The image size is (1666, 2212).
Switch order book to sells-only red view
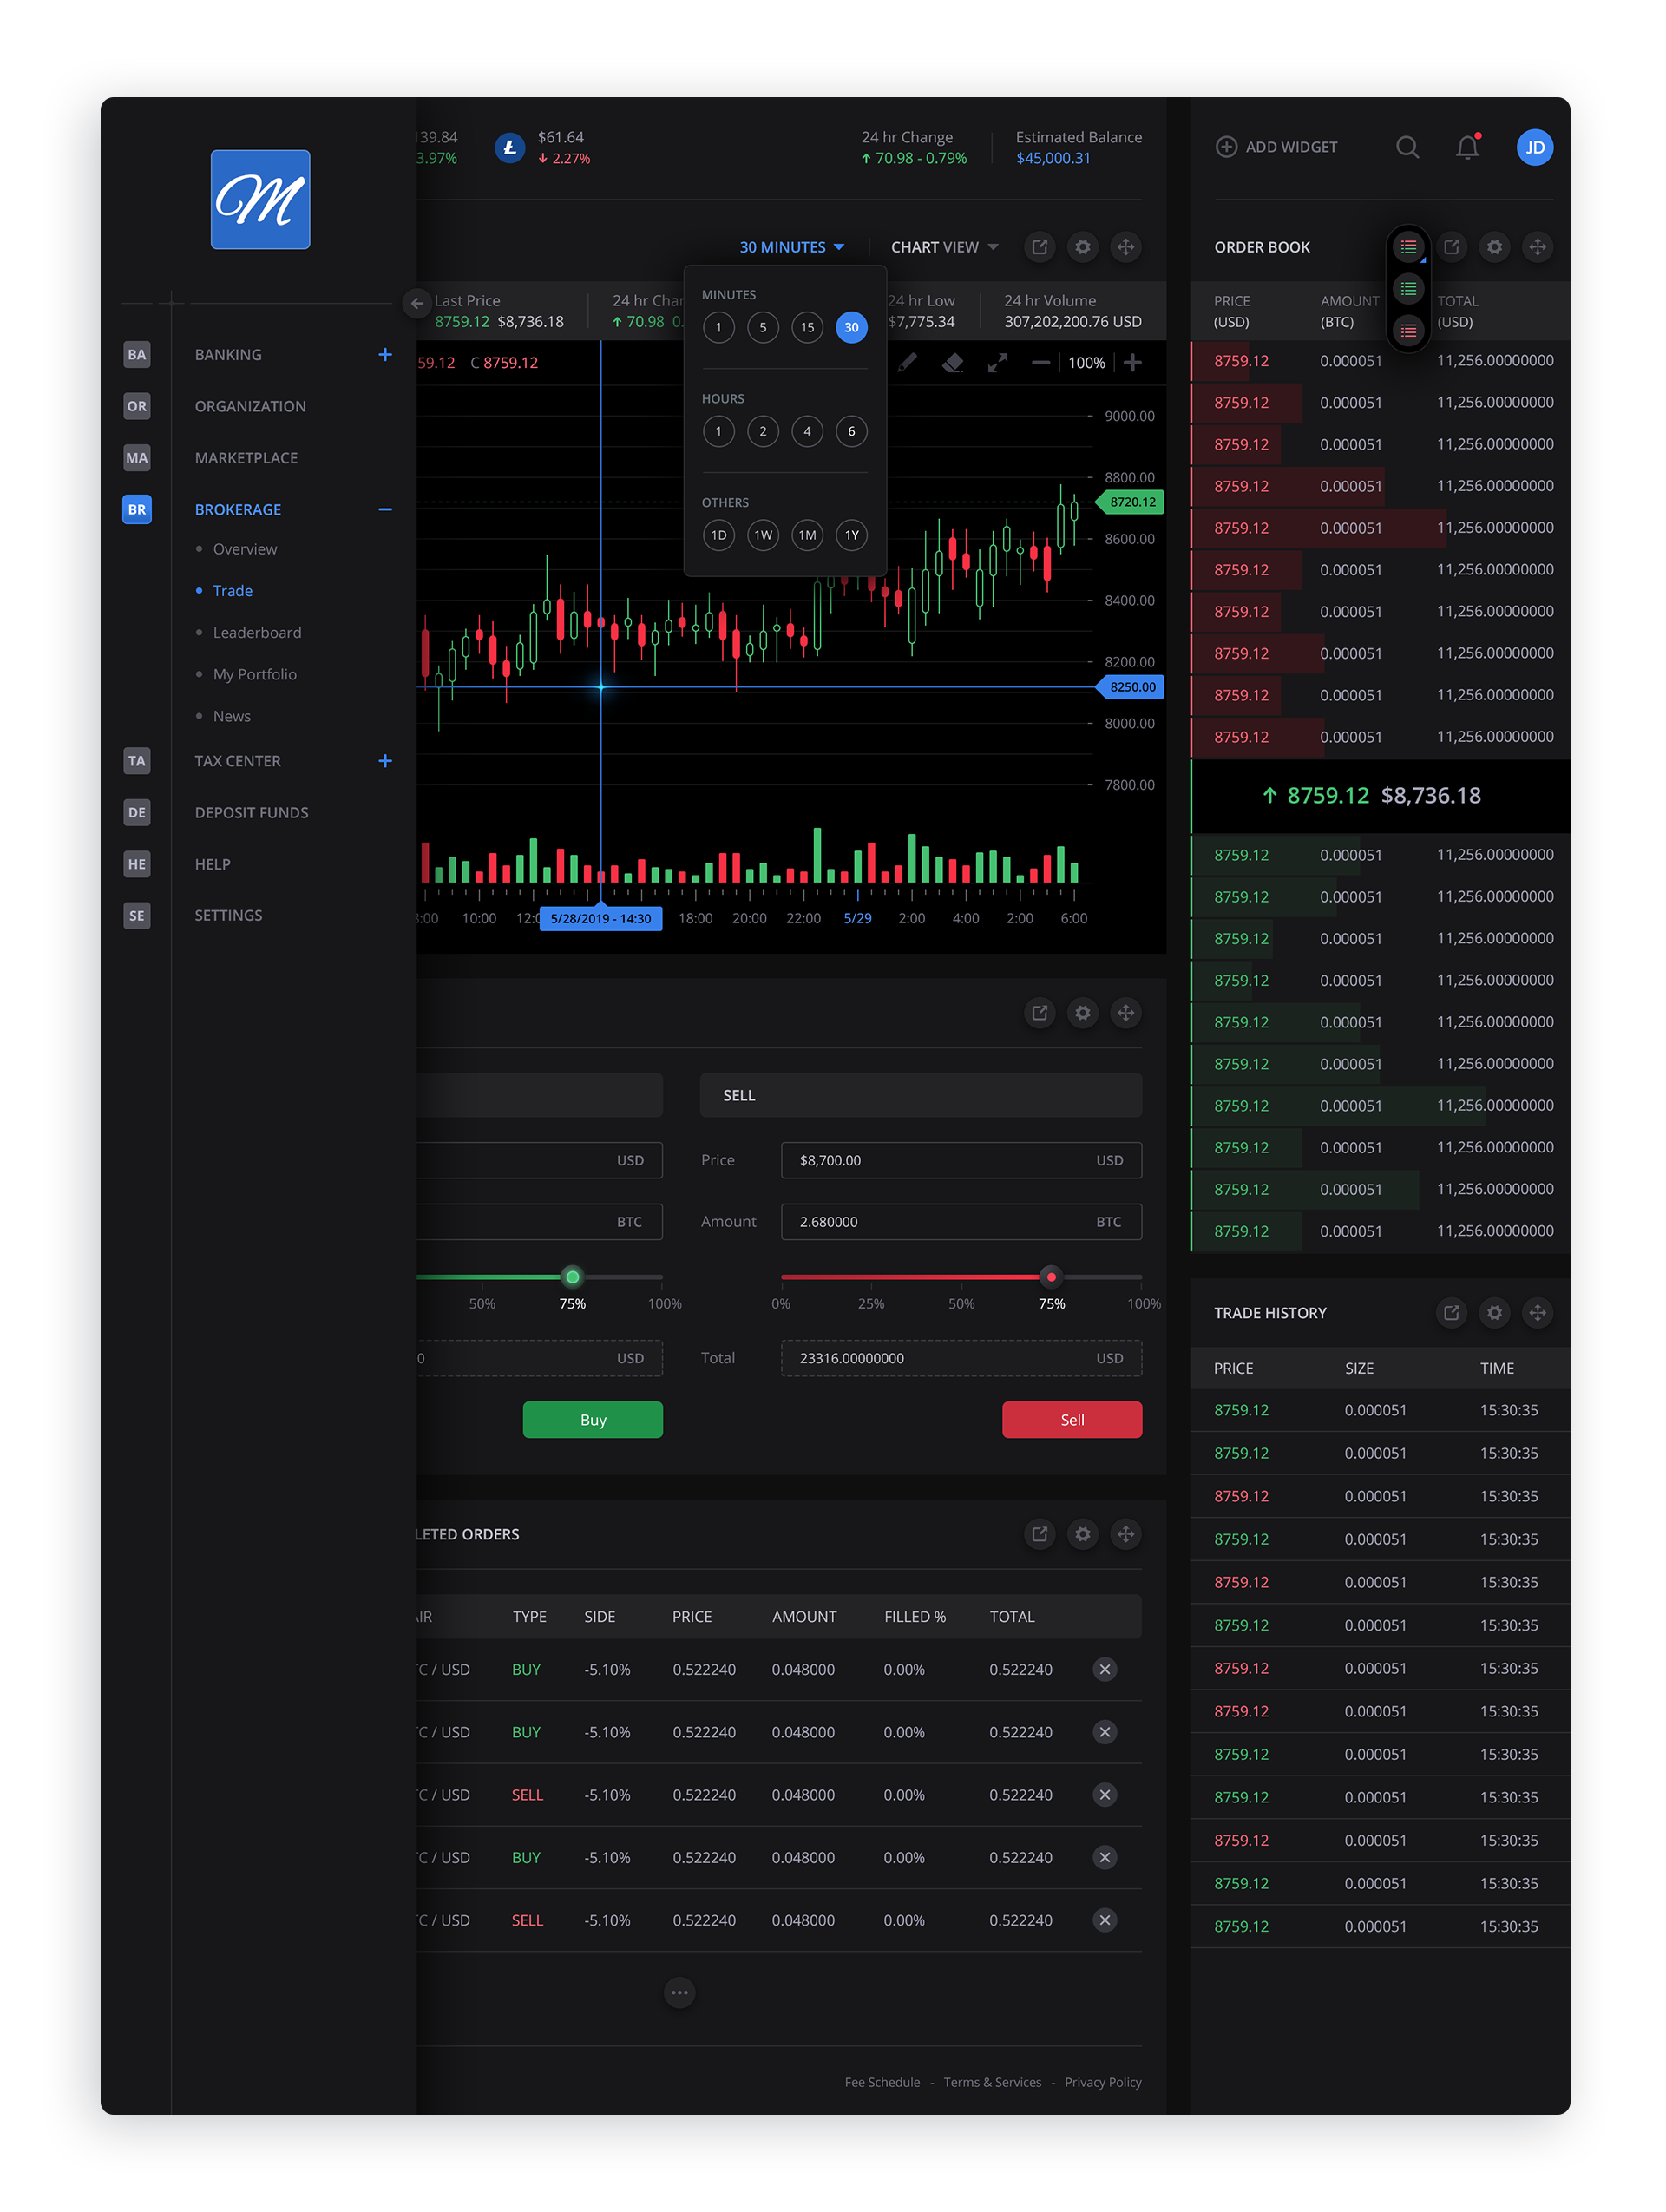1408,330
